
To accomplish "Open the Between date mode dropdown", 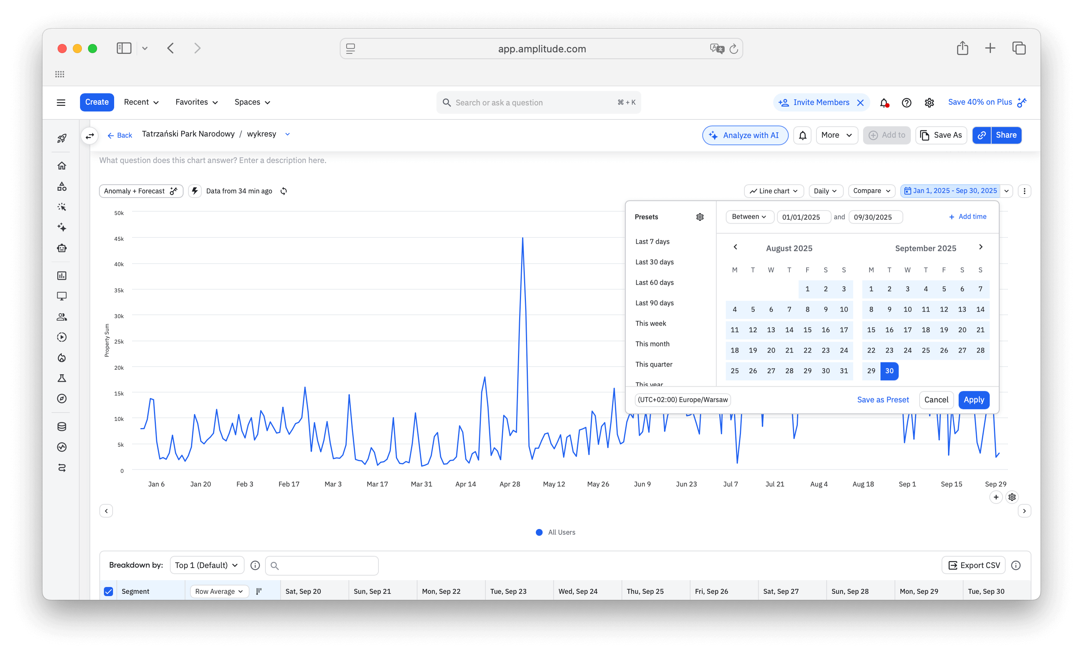I will [x=749, y=217].
